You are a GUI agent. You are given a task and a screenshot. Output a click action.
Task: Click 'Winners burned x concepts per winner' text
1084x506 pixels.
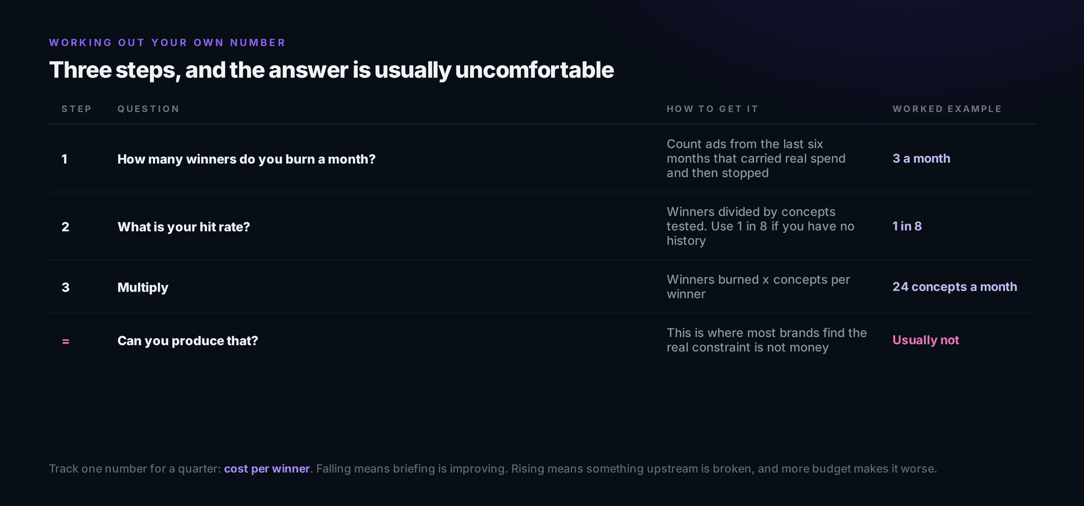coord(758,287)
